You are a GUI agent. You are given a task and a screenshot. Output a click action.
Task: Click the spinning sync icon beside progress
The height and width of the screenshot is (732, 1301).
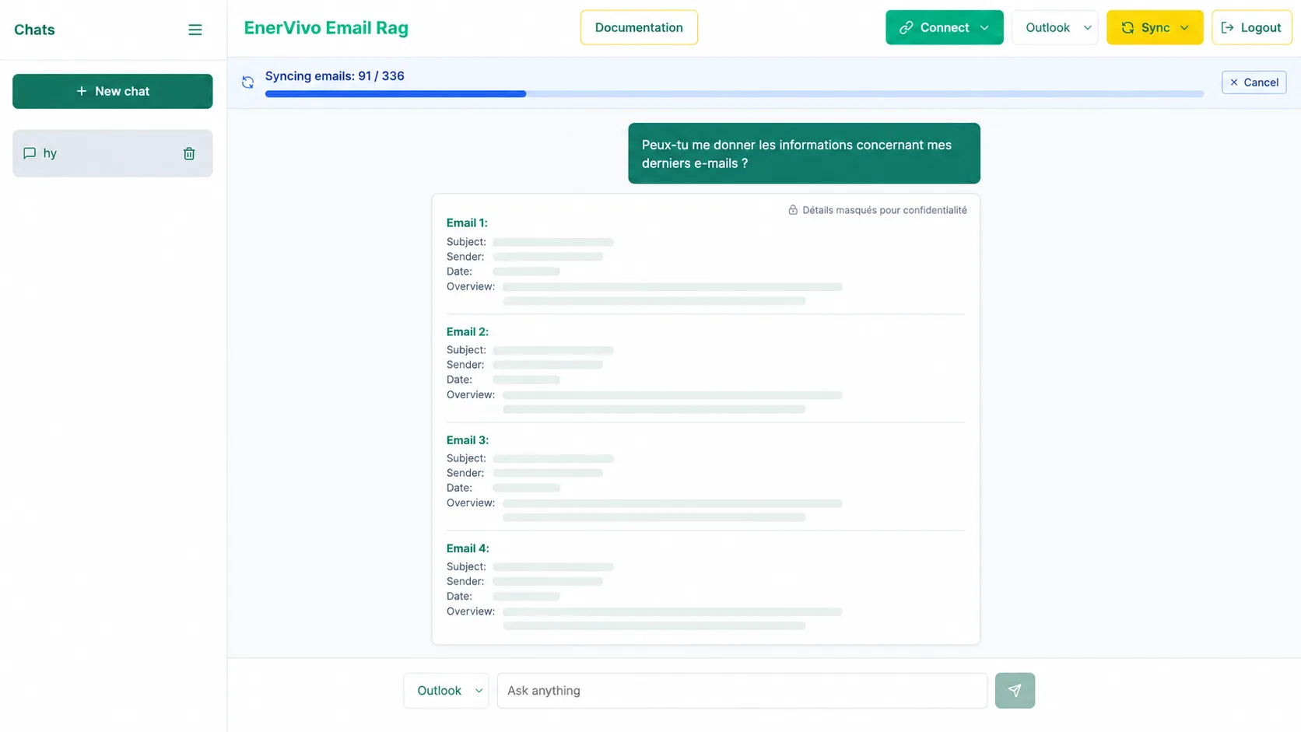[x=247, y=82]
